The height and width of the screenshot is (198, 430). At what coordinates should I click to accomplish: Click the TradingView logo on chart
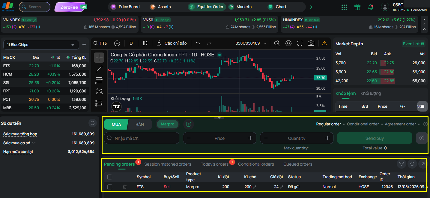coord(117,106)
